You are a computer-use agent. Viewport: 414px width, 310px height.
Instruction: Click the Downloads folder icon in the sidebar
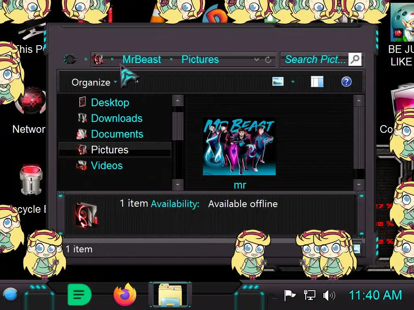click(x=82, y=118)
